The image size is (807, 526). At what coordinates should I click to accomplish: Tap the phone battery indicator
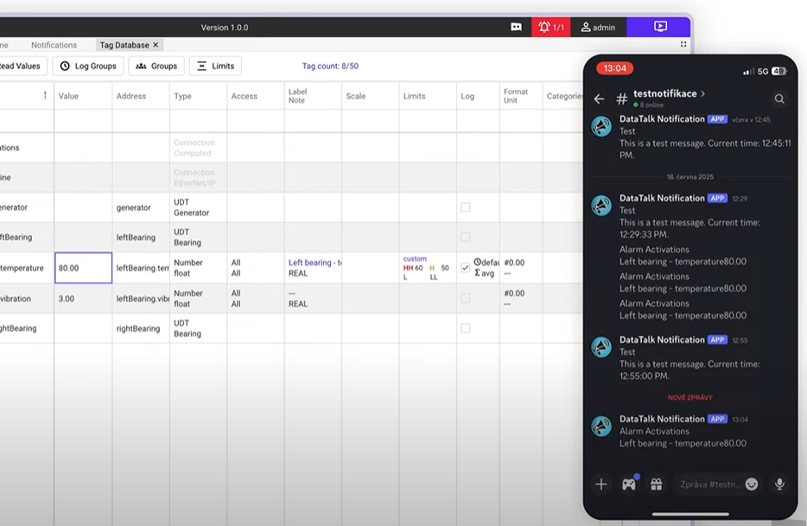[x=778, y=71]
